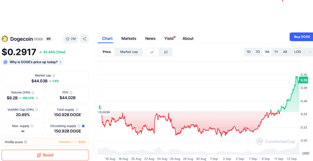Set chart range to 7D
The width and height of the screenshot is (313, 161).
click(258, 52)
